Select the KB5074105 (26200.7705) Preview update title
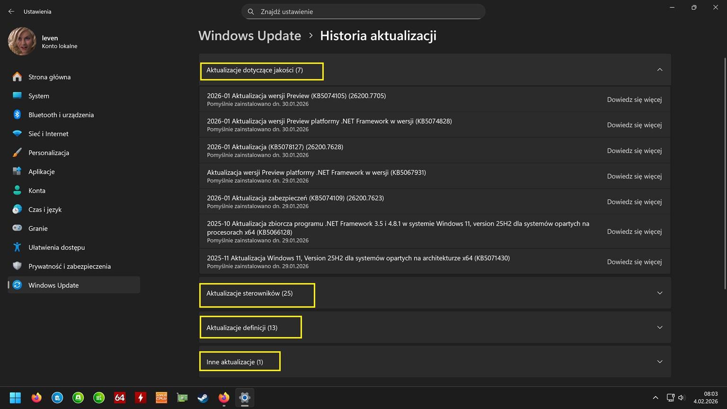 tap(296, 96)
